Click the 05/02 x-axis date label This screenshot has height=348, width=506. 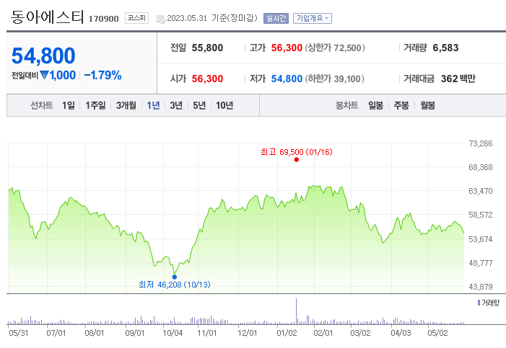coord(437,333)
